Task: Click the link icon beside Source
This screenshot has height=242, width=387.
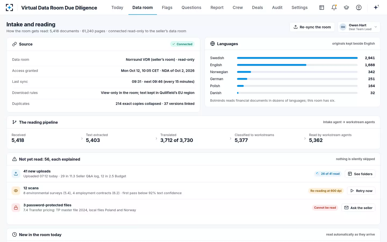Action: (x=15, y=44)
